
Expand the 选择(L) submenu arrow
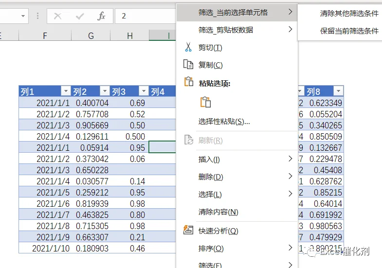pyautogui.click(x=290, y=194)
